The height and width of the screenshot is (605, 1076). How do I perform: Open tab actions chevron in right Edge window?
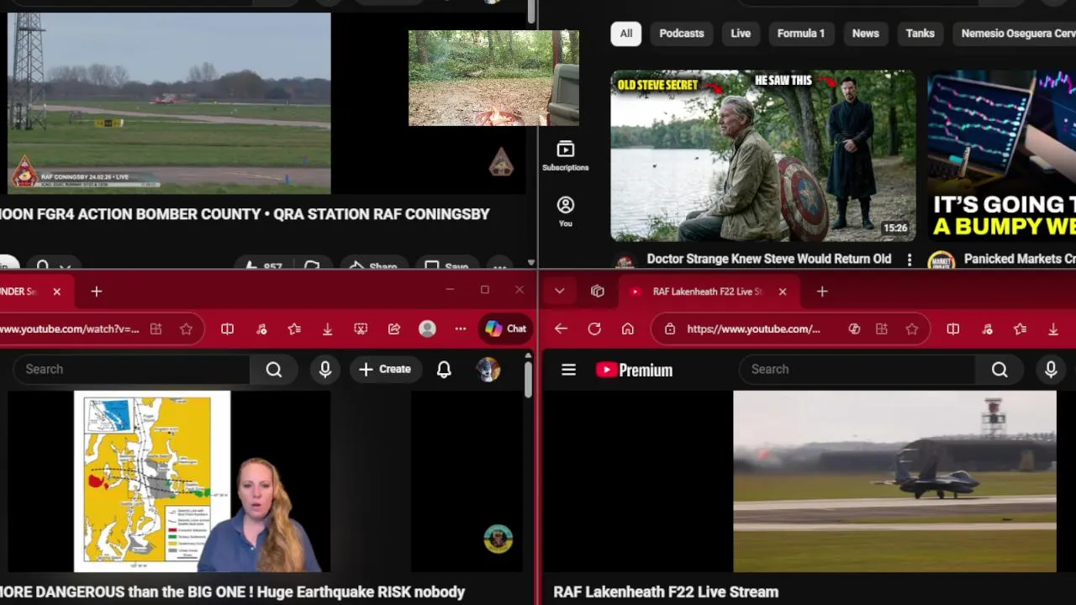pos(559,292)
